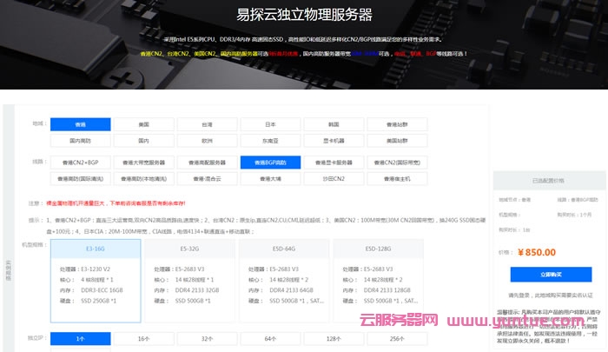Choose the 东南亚 region option
608x352 pixels.
tap(270, 140)
